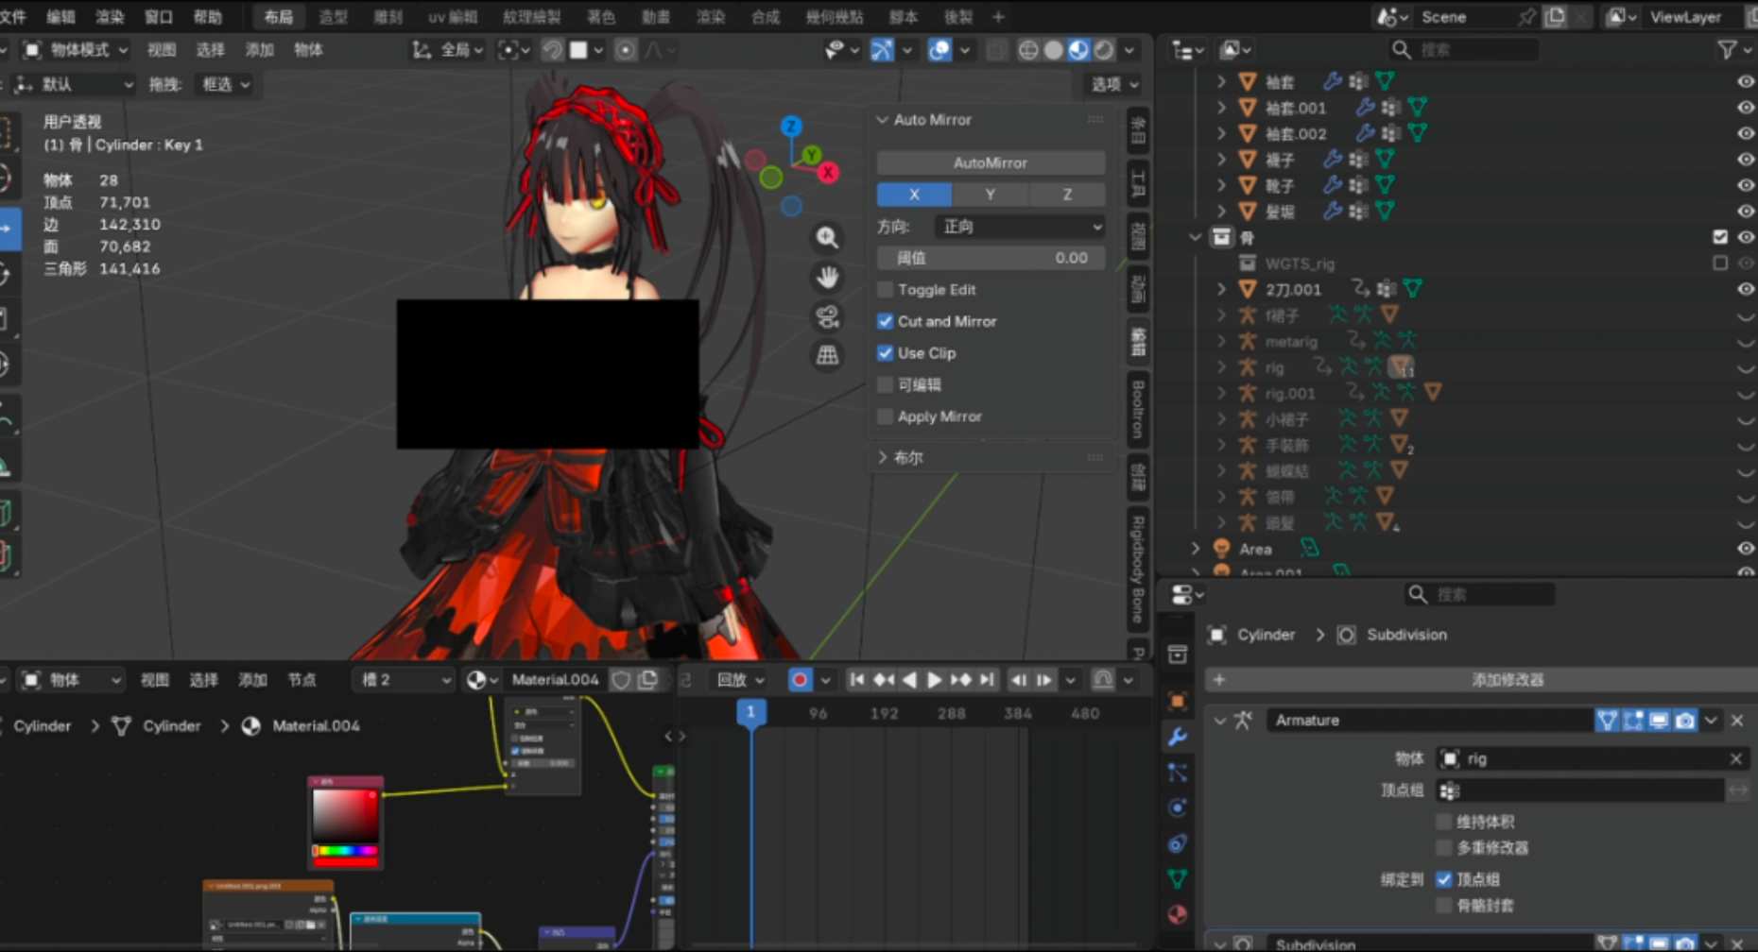Click the outliner filter funnel icon
This screenshot has height=952, width=1758.
click(1727, 50)
